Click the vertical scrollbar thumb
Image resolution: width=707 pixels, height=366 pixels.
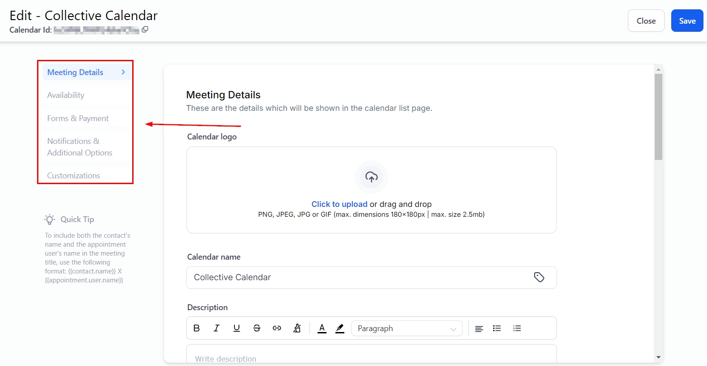[658, 117]
